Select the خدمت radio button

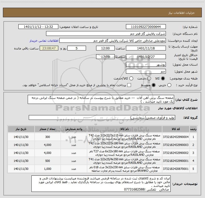pyautogui.click(x=149, y=78)
